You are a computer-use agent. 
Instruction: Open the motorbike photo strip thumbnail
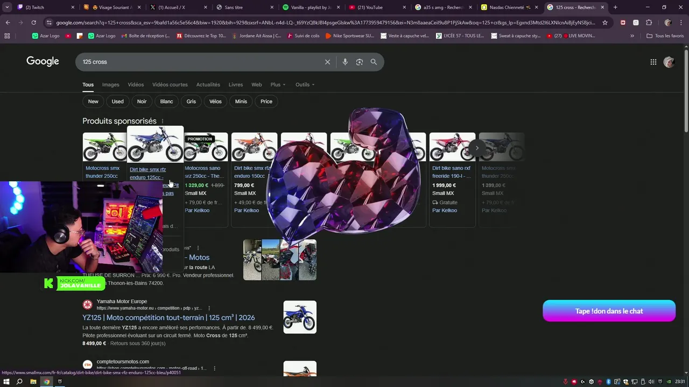pyautogui.click(x=280, y=260)
